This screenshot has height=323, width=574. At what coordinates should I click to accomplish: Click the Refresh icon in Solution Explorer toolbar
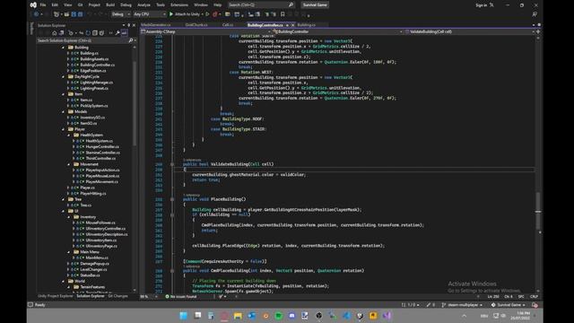tap(88, 33)
